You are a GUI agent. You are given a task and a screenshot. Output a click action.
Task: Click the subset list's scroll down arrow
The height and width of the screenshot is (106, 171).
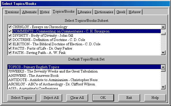click(x=163, y=53)
